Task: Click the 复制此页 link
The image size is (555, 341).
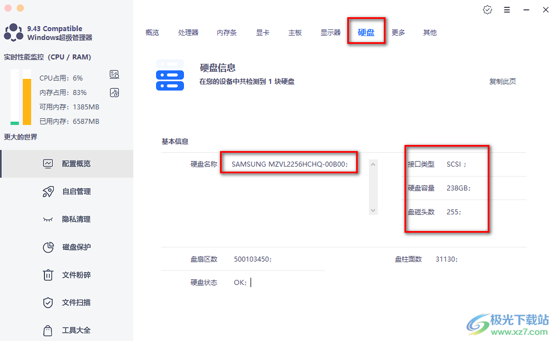Action: click(502, 82)
